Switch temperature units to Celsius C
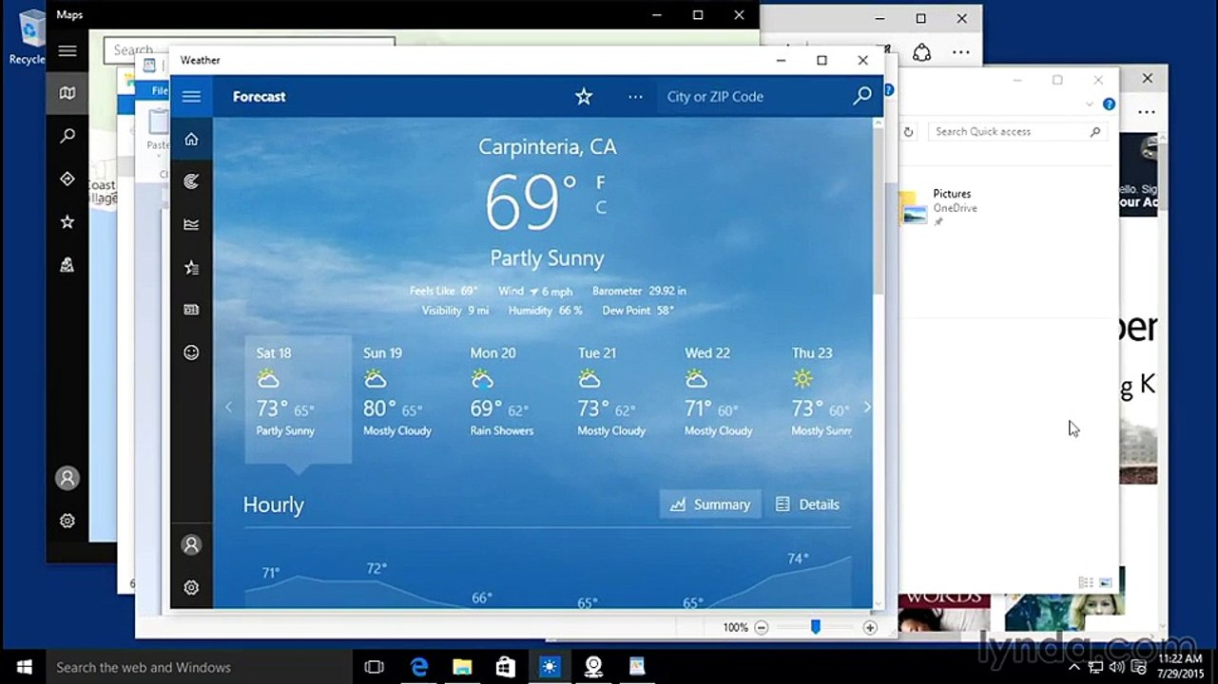1218x684 pixels. pyautogui.click(x=601, y=208)
